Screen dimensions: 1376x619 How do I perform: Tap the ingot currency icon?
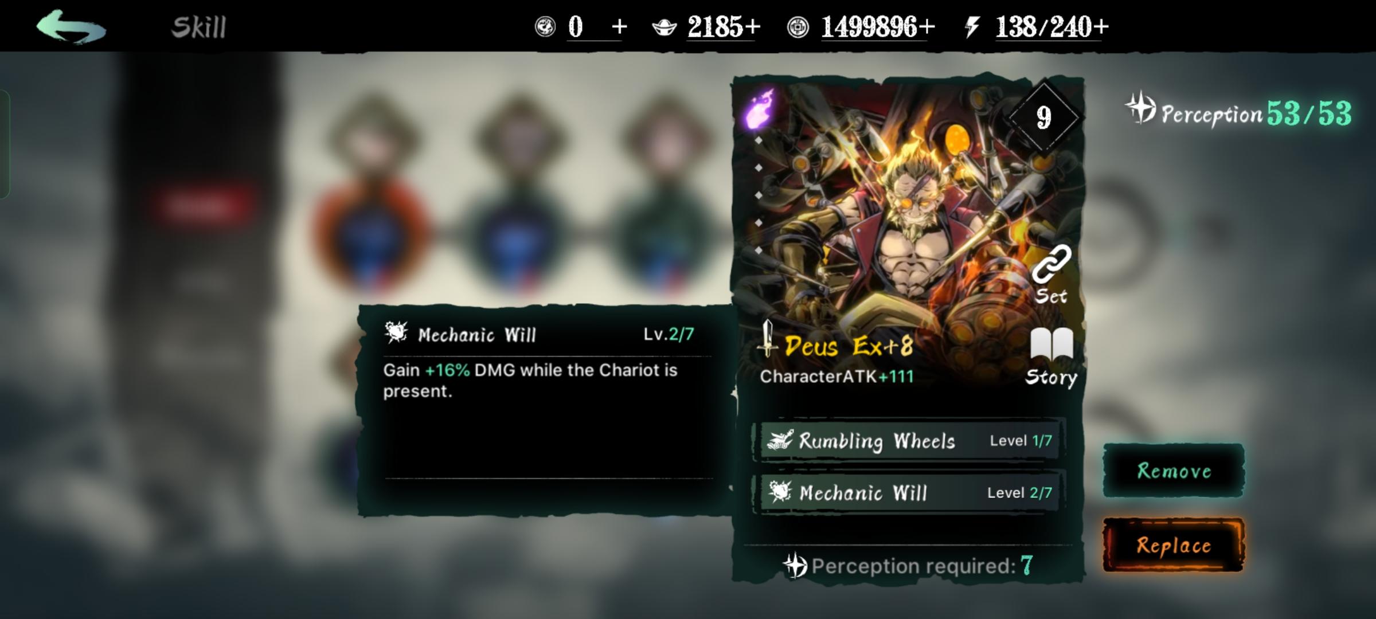tap(664, 28)
